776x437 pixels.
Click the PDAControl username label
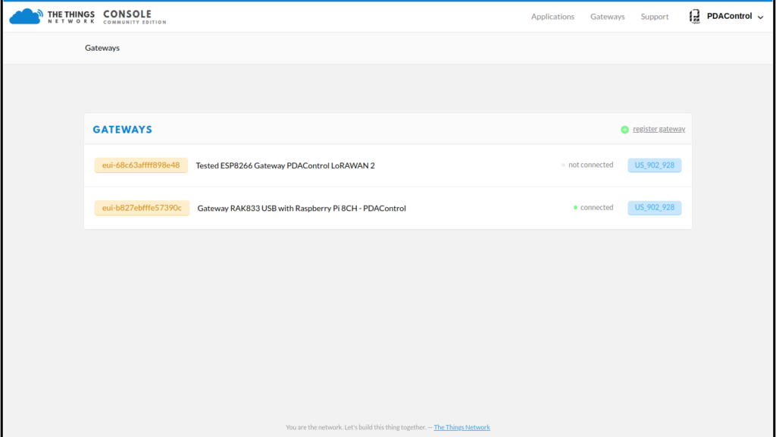pyautogui.click(x=729, y=17)
